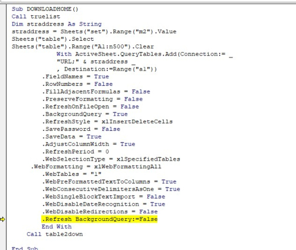Screen dimensions: 296x250
Task: Click the '.WebTables = "1"' line
Action: coord(72,174)
